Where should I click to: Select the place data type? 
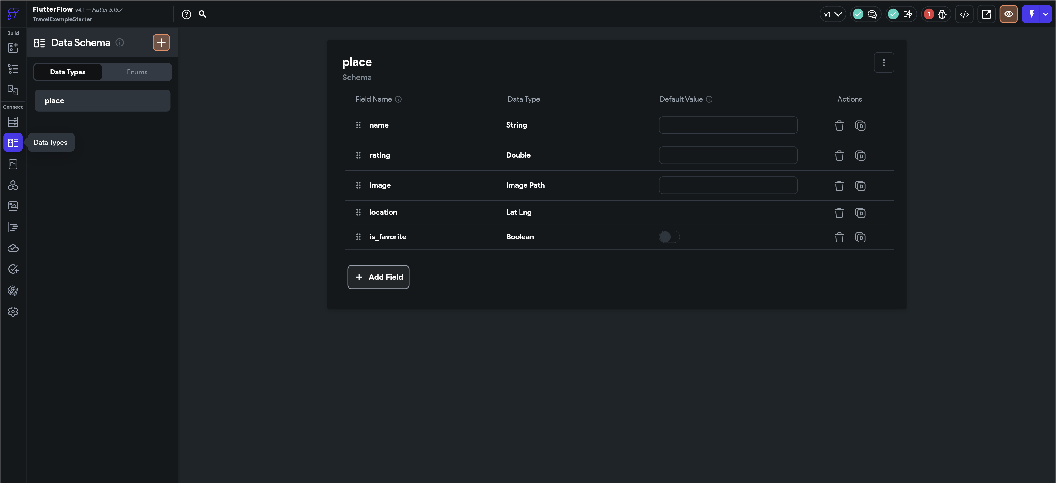point(102,101)
